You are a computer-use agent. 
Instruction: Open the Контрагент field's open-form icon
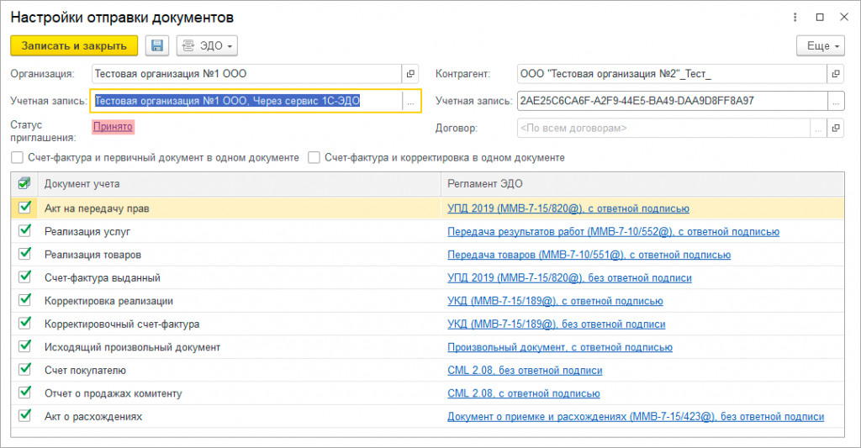(835, 74)
